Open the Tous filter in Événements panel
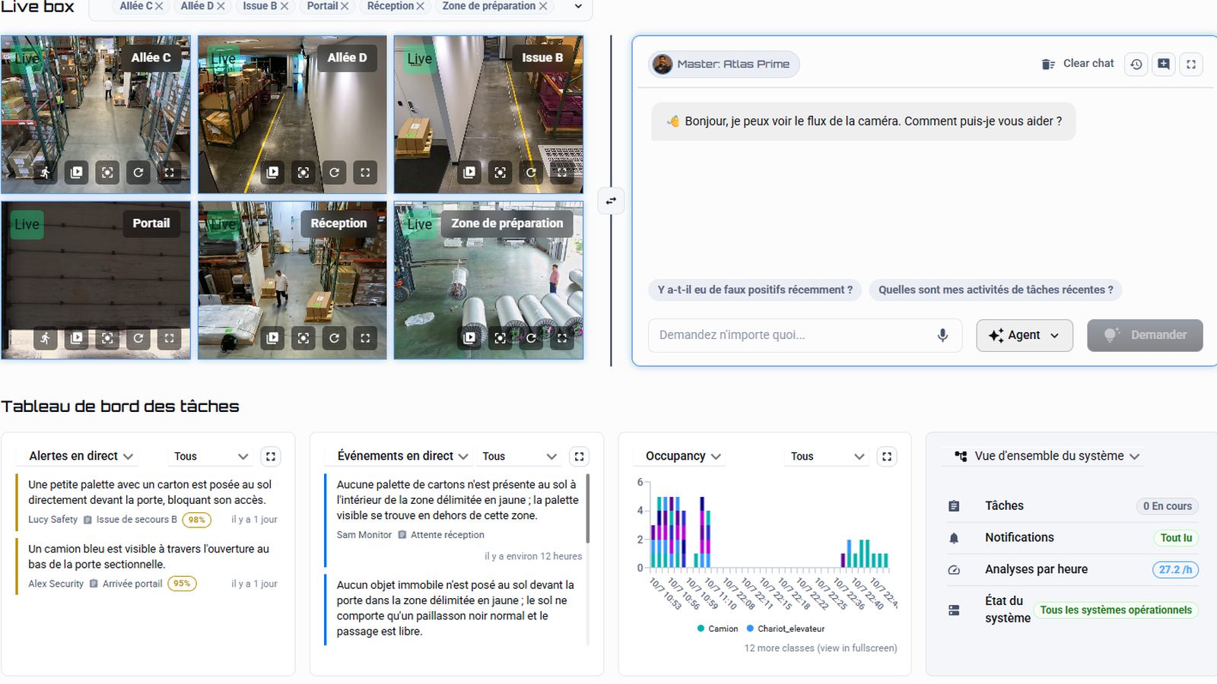 tap(520, 456)
